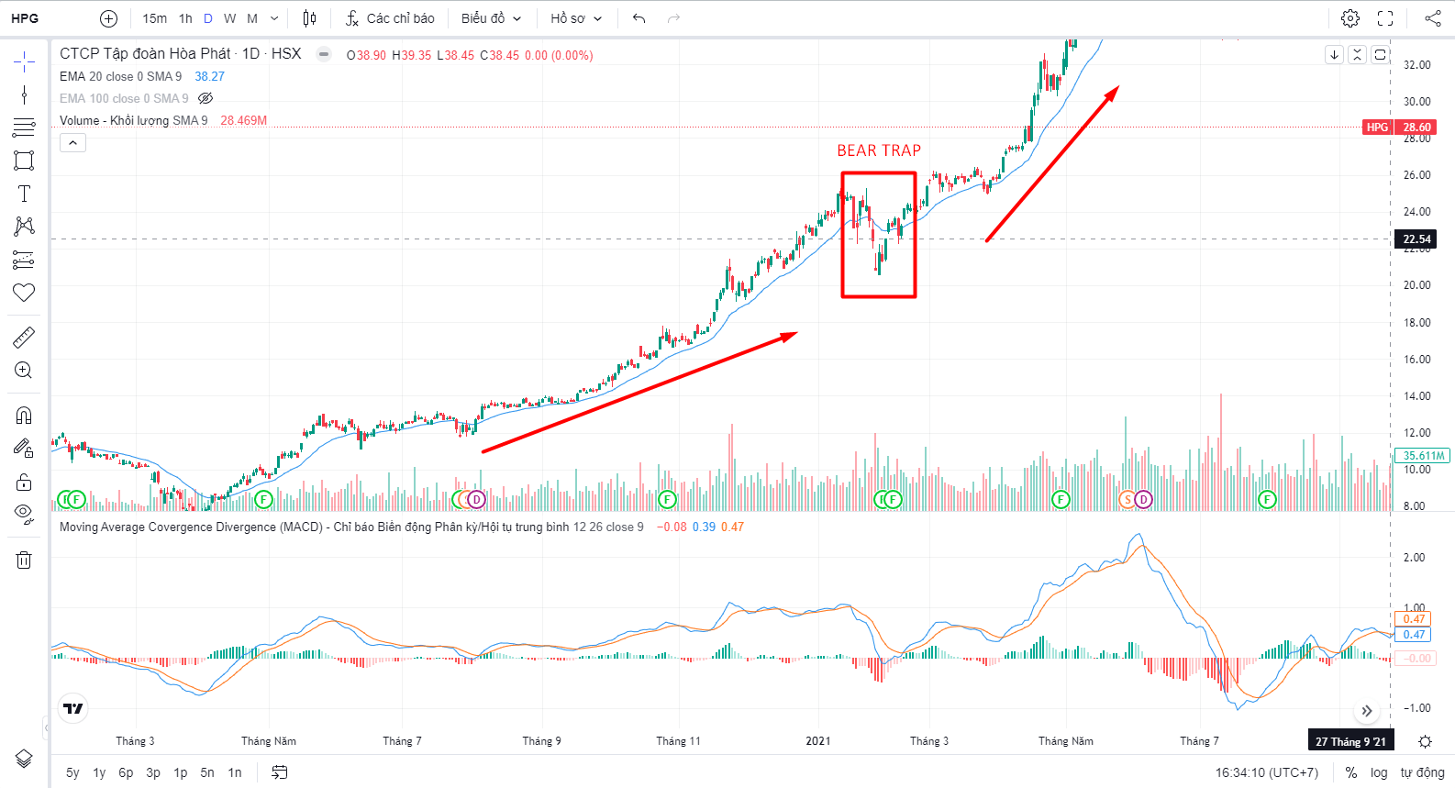The height and width of the screenshot is (788, 1455).
Task: Expand the timeframe list dropdown arrow
Action: 274,18
